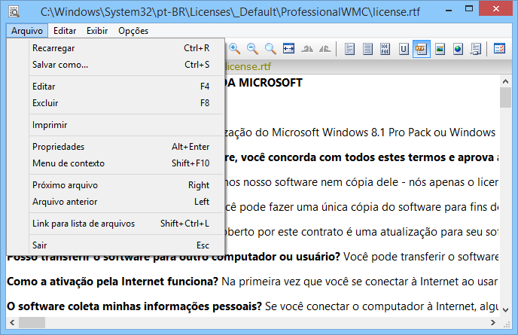This screenshot has height=335, width=518.
Task: Select the Internet globe view mode
Action: pos(458,49)
